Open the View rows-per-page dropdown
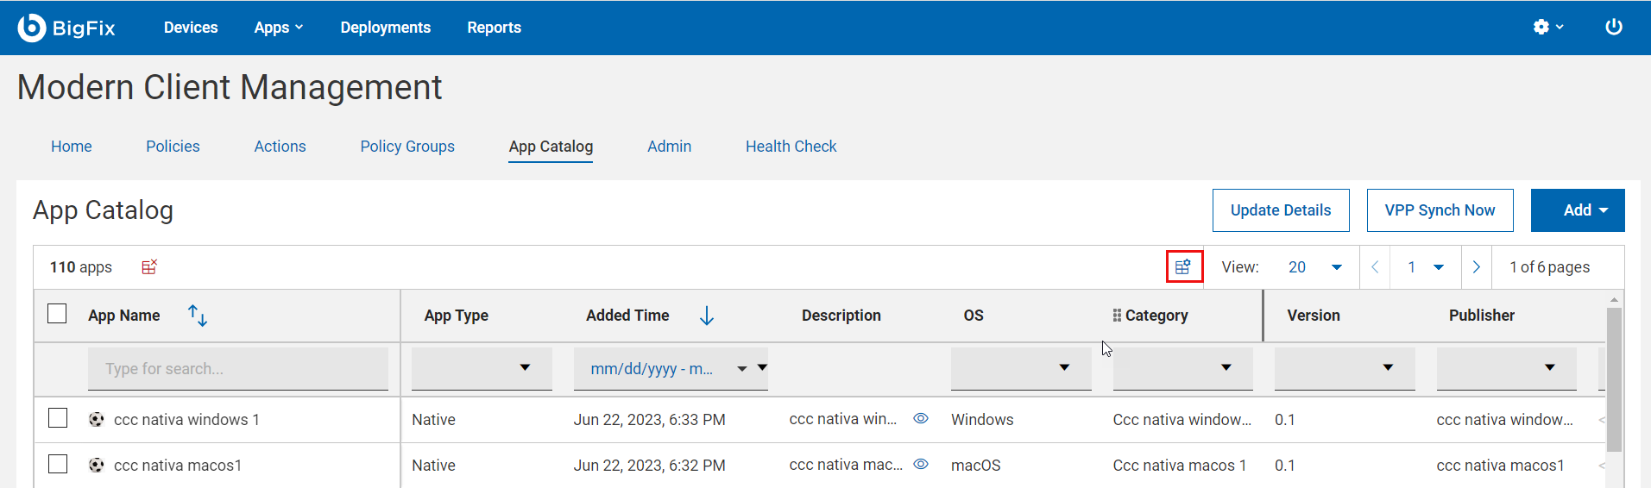The height and width of the screenshot is (488, 1651). coord(1315,267)
